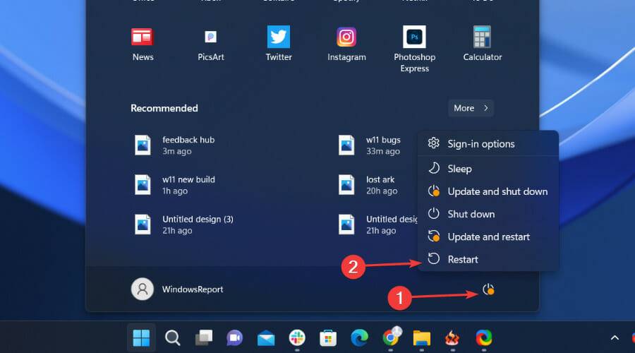Click the power button in Start menu
The image size is (635, 353).
488,289
